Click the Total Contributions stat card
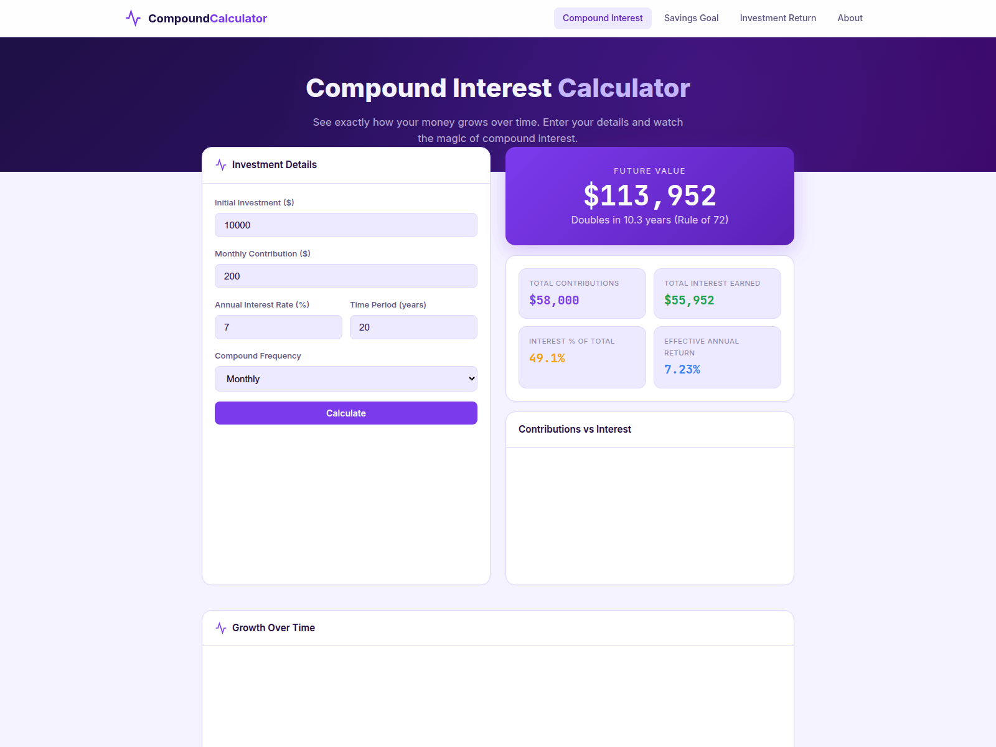Image resolution: width=996 pixels, height=747 pixels. (x=581, y=293)
